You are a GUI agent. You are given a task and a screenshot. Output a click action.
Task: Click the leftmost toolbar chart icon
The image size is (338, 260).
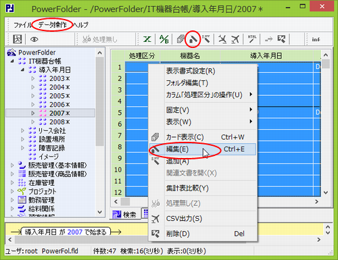[18, 39]
